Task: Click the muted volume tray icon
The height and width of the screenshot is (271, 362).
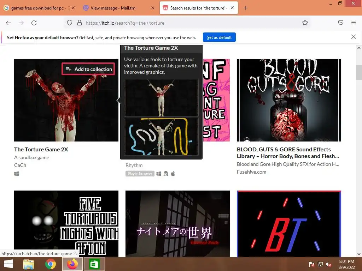Action: point(329,264)
